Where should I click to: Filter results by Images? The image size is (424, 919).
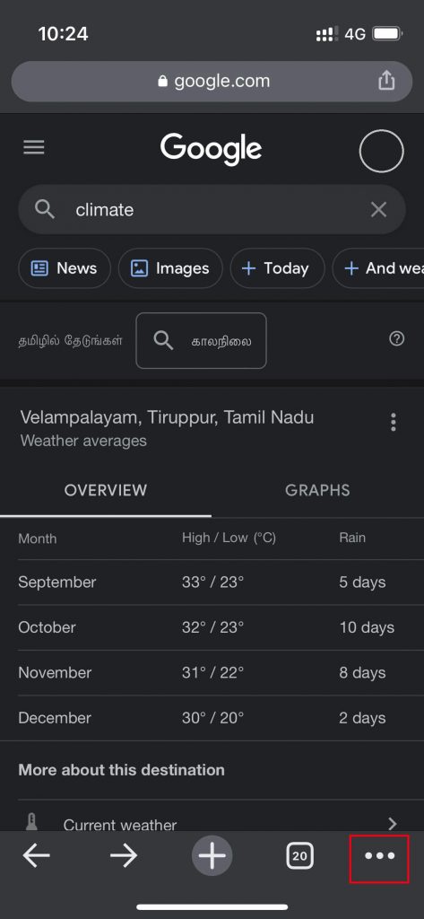click(x=170, y=268)
